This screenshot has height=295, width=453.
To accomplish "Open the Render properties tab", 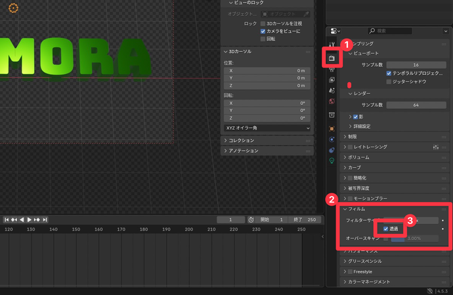I will pyautogui.click(x=332, y=58).
